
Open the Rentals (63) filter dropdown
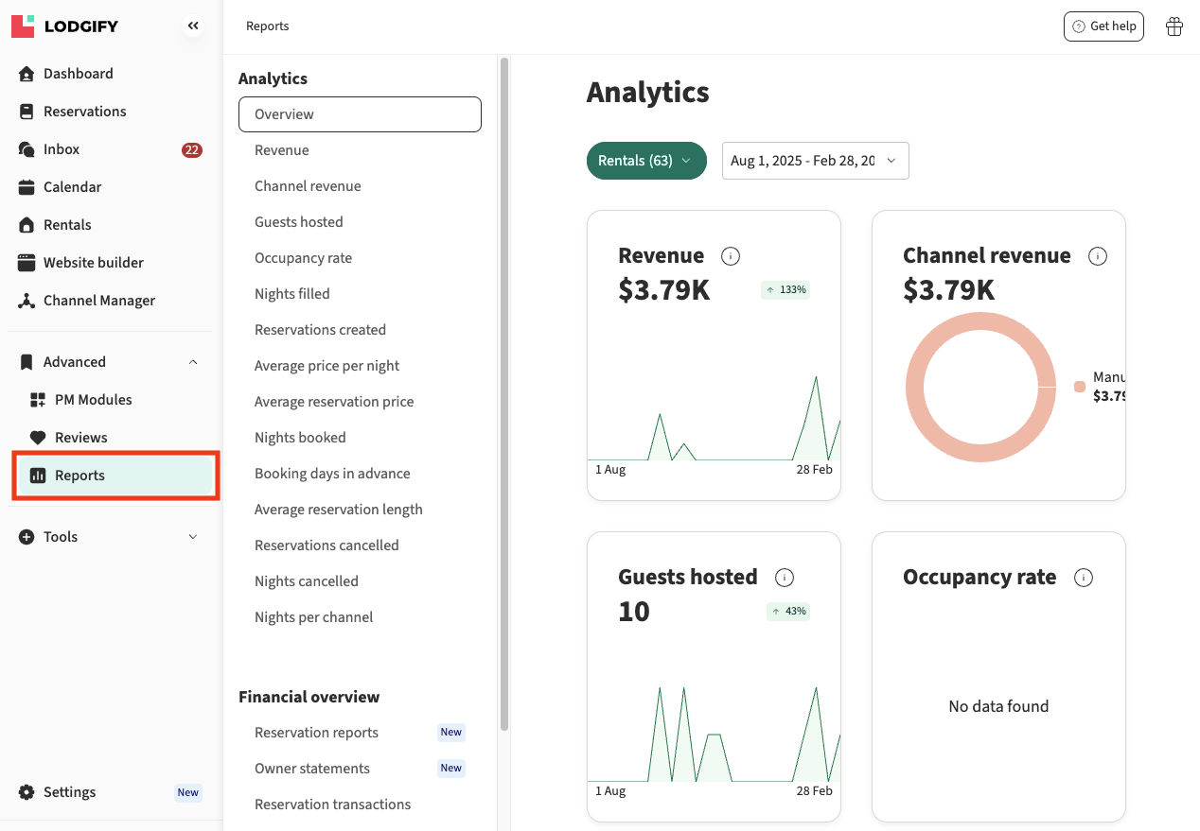[646, 161]
